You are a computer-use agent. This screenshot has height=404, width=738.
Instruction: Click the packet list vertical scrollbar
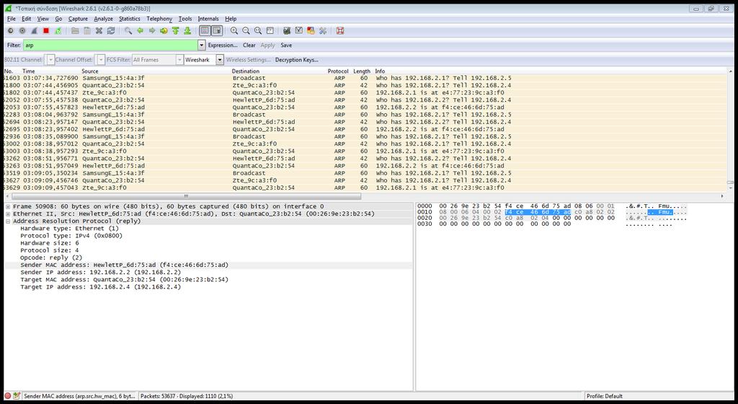[731, 183]
